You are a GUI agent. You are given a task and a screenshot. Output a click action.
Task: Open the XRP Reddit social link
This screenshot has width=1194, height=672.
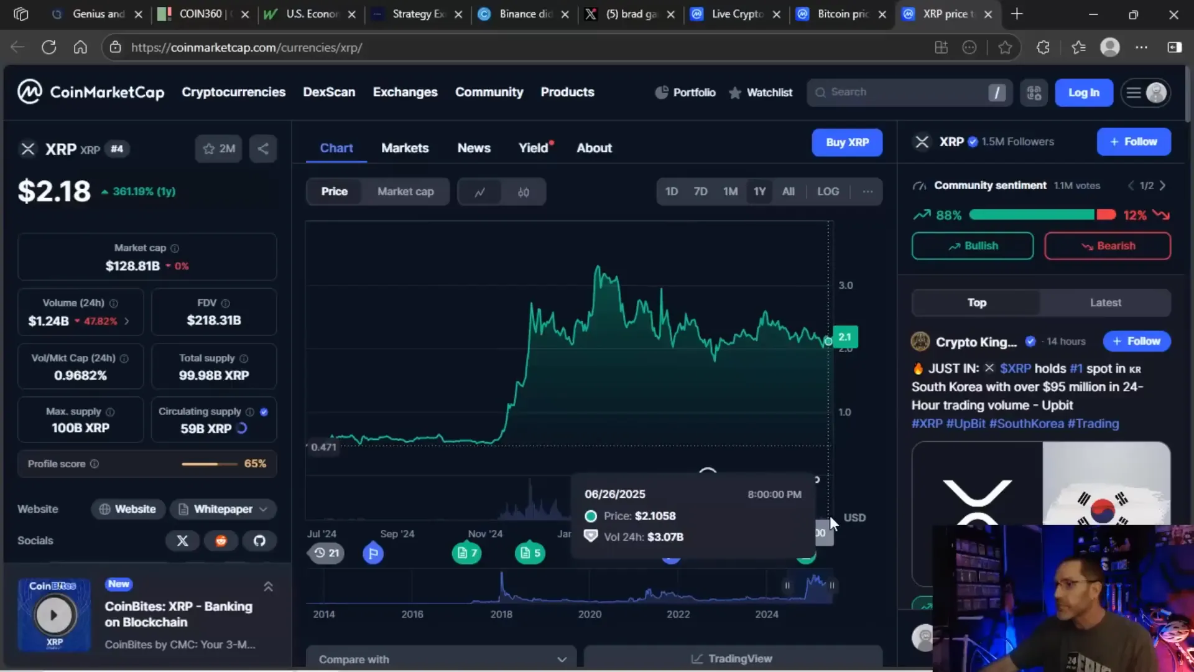pos(221,541)
